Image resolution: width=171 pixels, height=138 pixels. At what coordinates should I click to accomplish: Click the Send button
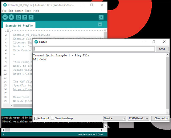(x=162, y=49)
